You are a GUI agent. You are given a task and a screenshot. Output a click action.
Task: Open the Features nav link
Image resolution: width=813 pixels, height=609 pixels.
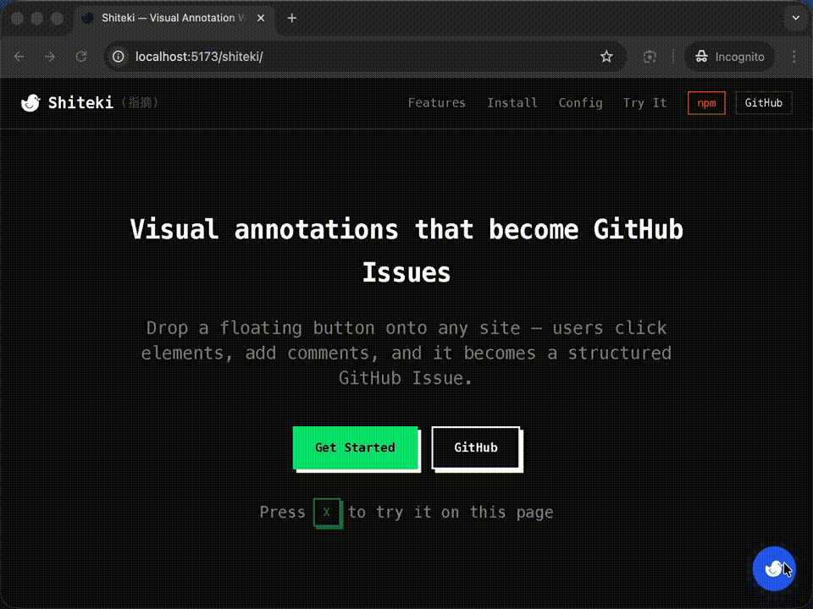(437, 102)
